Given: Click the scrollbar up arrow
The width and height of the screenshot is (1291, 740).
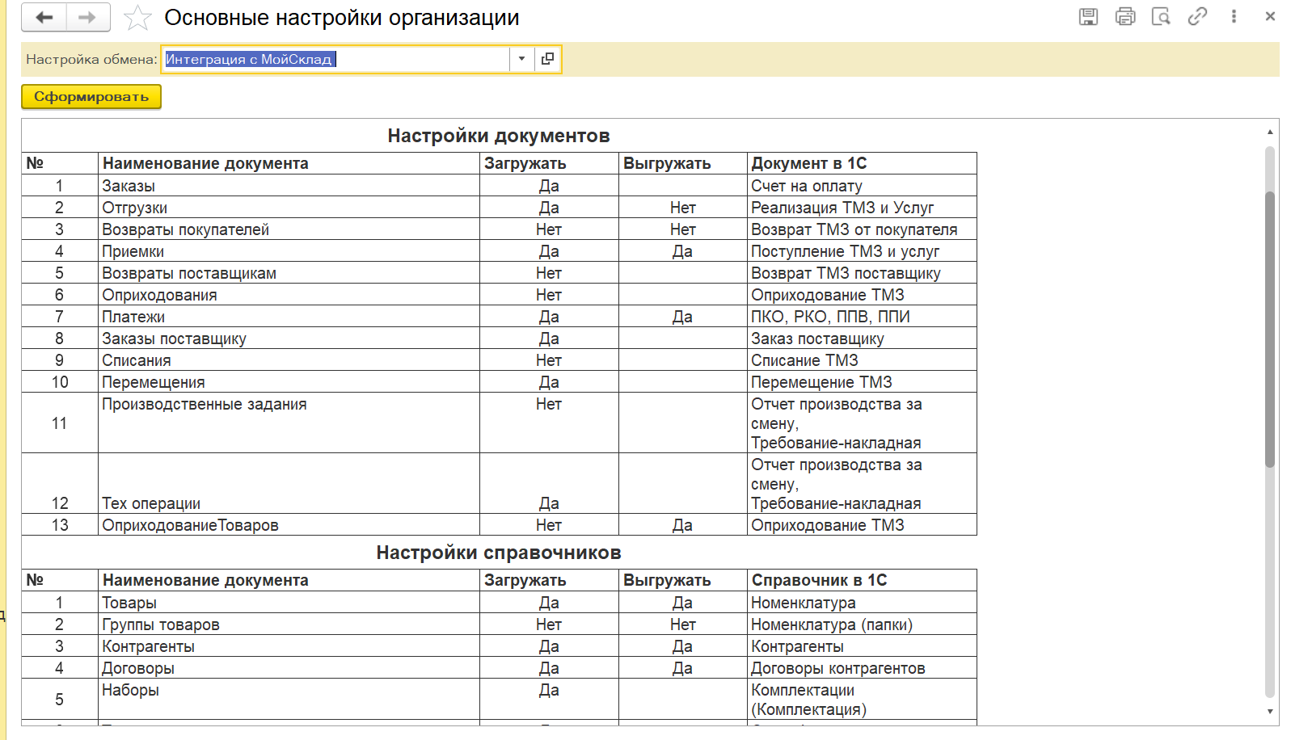Looking at the screenshot, I should coord(1270,132).
